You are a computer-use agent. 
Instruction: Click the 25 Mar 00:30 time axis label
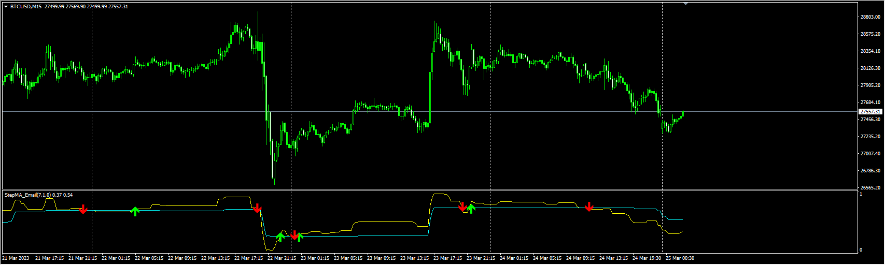click(680, 258)
